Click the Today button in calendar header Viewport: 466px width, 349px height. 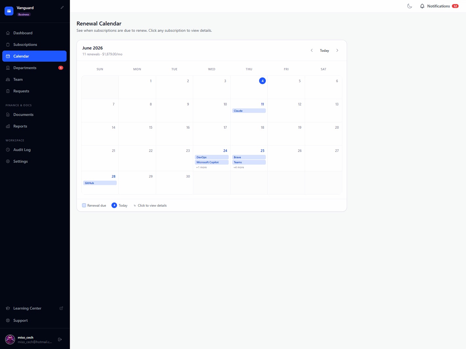[x=324, y=50]
